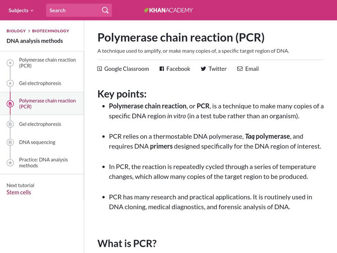Open the Subjects dropdown
This screenshot has height=253, width=337.
pyautogui.click(x=18, y=11)
